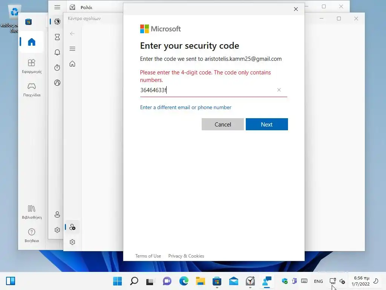The width and height of the screenshot is (386, 290).
Task: Select the Timer hourglass icon in Clock app
Action: (57, 37)
